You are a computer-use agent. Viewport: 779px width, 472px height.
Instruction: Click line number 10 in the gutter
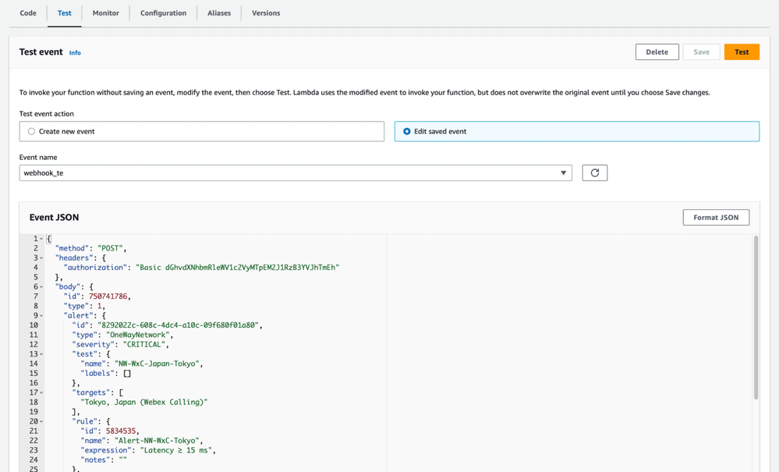pyautogui.click(x=34, y=325)
